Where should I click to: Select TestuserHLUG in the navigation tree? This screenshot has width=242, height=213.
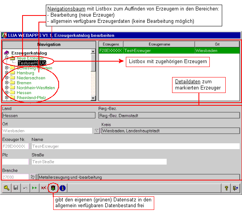(32, 63)
